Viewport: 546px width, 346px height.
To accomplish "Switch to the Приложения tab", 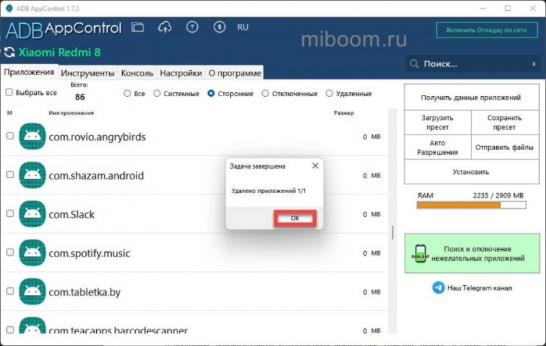I will tap(29, 72).
